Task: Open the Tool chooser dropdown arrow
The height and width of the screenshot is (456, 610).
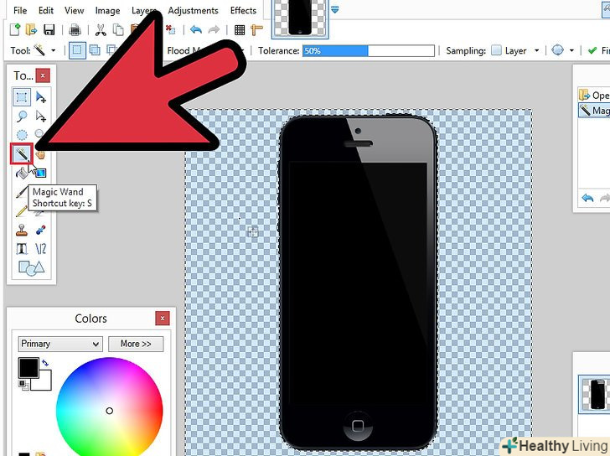Action: [x=54, y=50]
